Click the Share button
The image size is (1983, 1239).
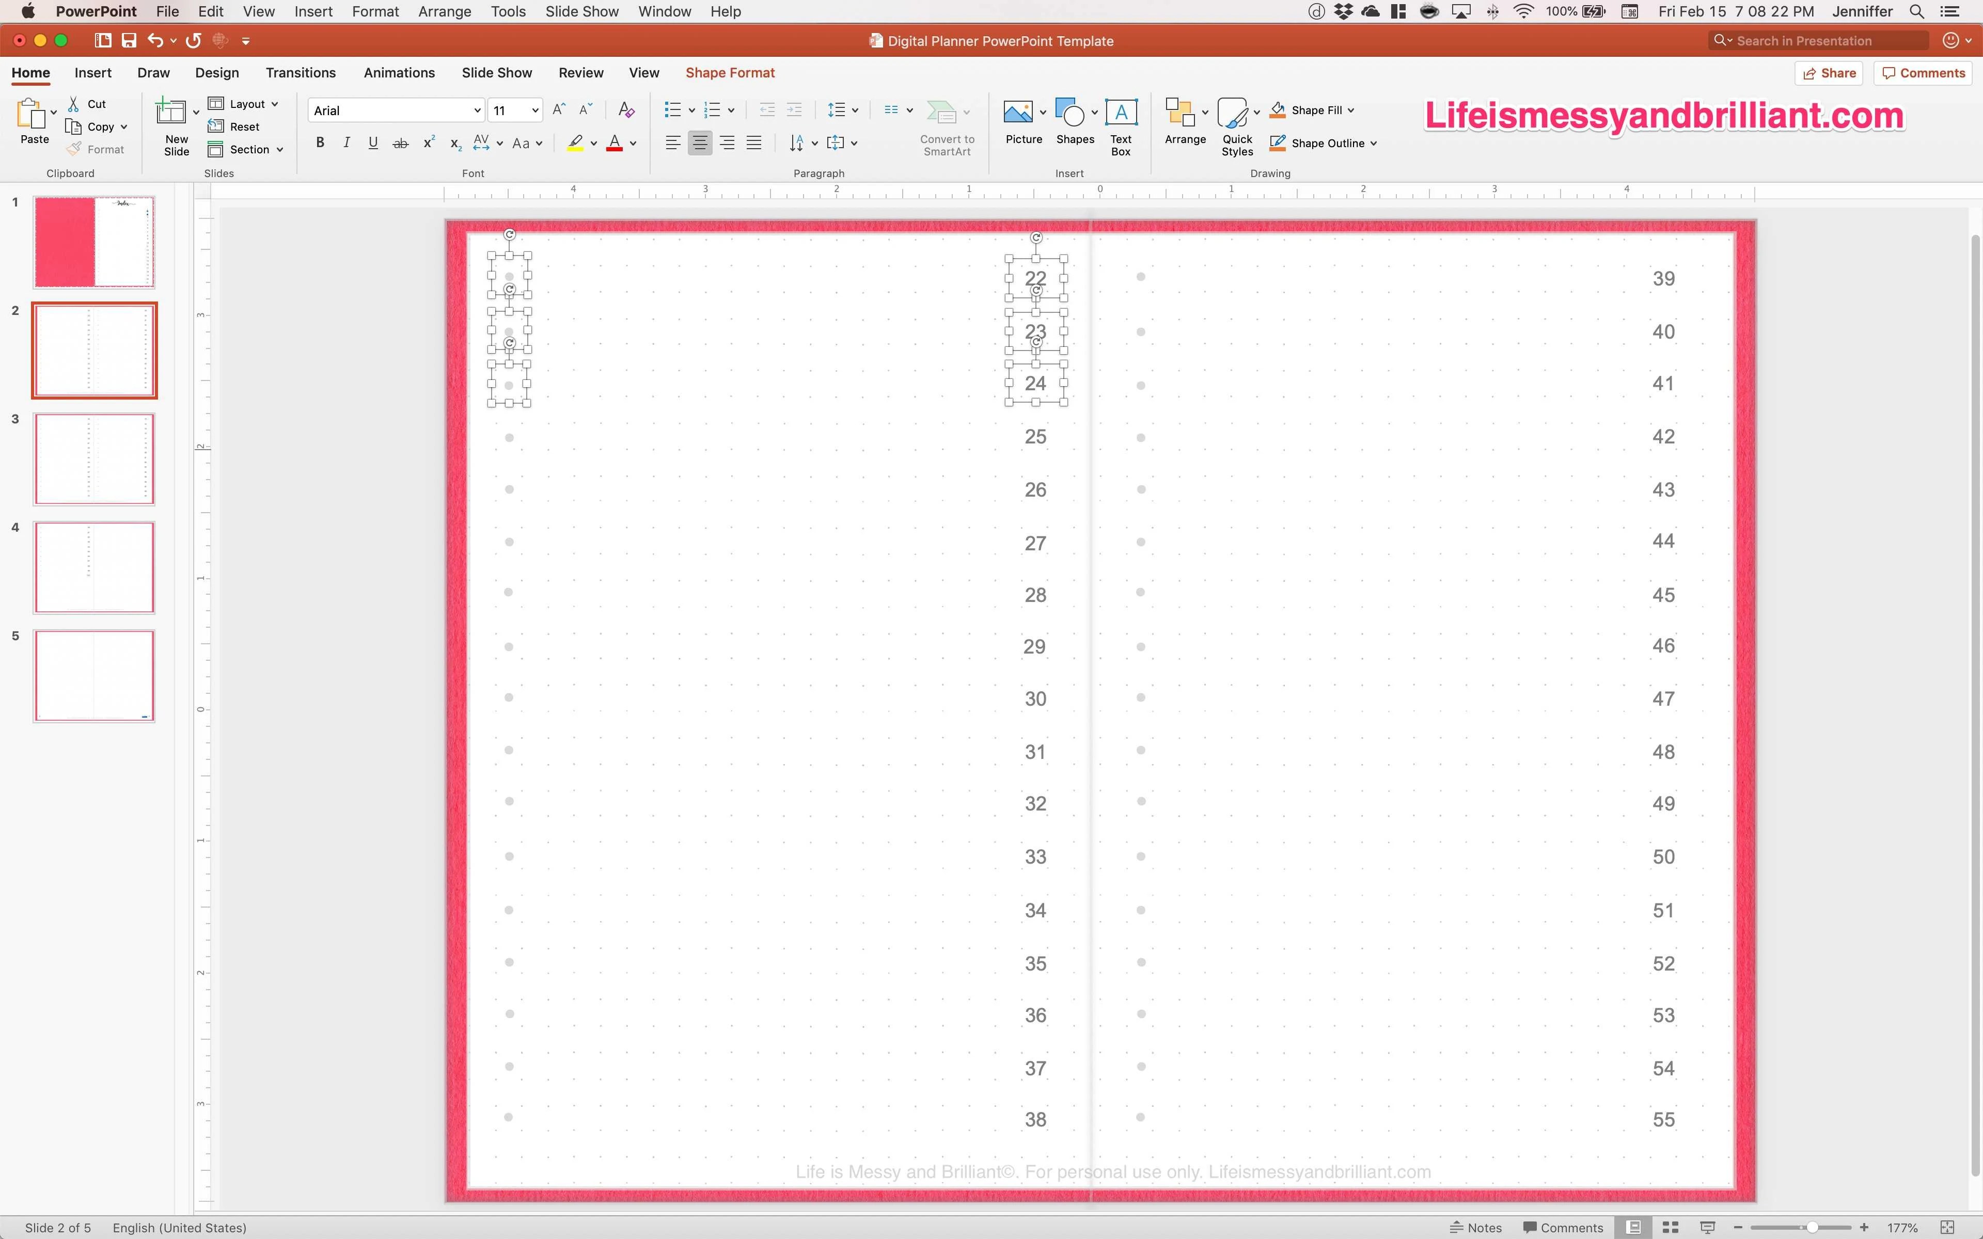pos(1829,73)
